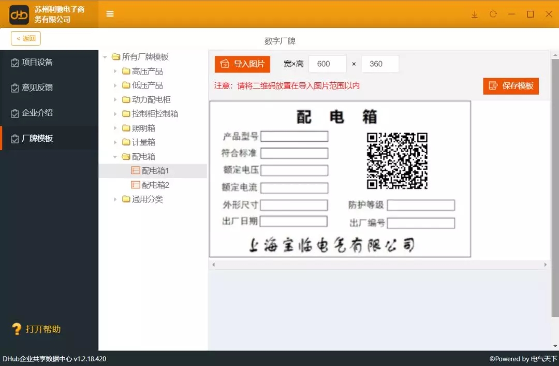Click the horizontal scrollbar right arrow
Screen dimensions: 559x366
[x=545, y=265]
